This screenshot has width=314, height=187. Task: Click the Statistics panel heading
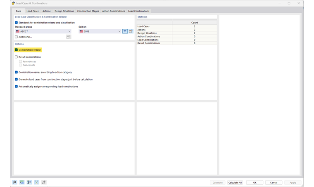[143, 17]
